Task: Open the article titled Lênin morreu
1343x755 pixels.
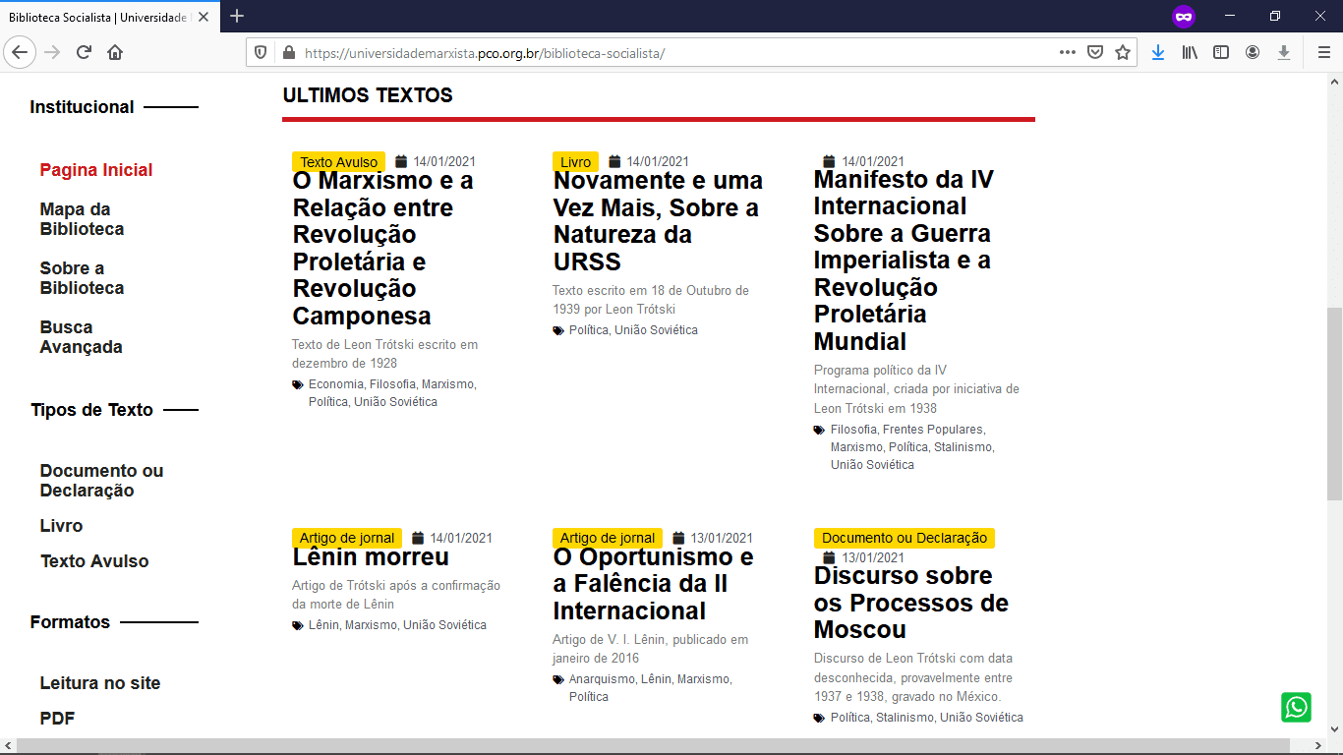Action: click(x=371, y=557)
